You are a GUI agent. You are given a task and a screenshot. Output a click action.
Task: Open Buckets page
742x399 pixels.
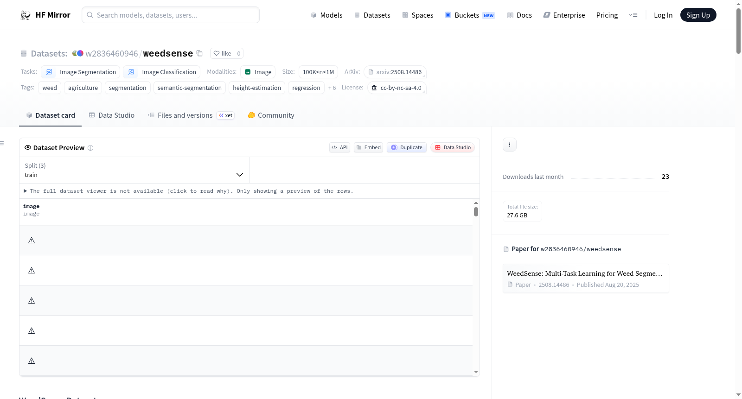(470, 15)
